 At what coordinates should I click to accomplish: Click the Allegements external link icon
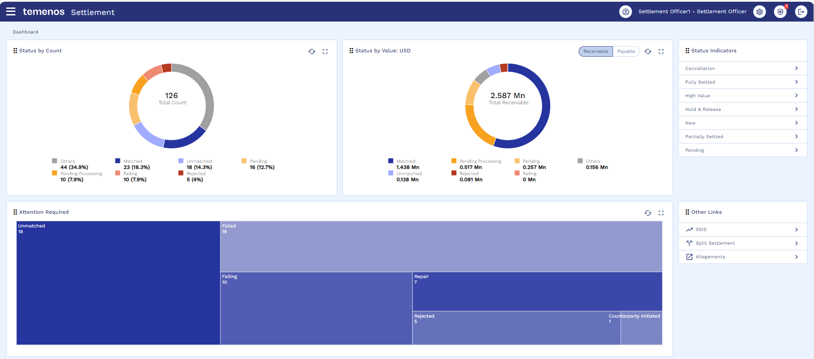click(x=689, y=257)
